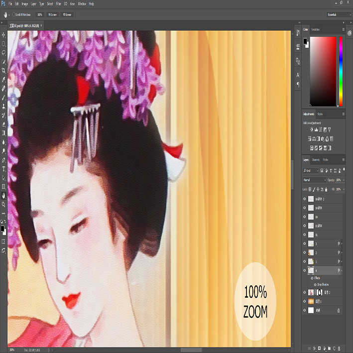Image resolution: width=353 pixels, height=353 pixels.
Task: Click the add layer mask icon
Action: pyautogui.click(x=319, y=348)
